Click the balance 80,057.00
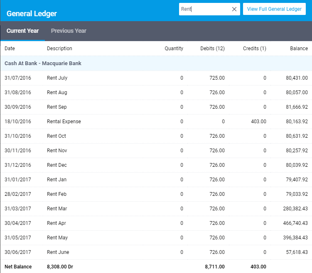 point(297,93)
